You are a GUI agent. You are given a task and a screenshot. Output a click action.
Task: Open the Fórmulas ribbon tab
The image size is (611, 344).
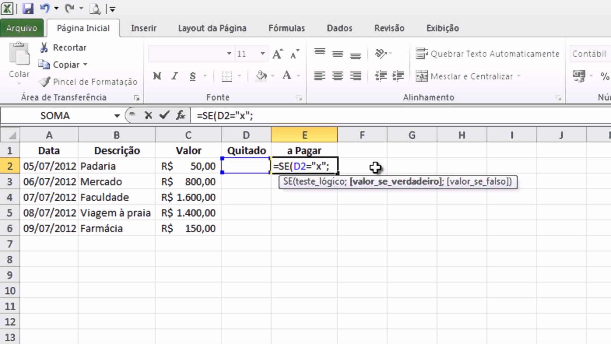pyautogui.click(x=287, y=28)
